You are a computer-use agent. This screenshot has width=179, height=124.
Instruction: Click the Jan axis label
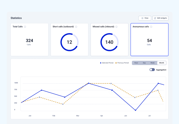pyautogui.click(x=30, y=116)
